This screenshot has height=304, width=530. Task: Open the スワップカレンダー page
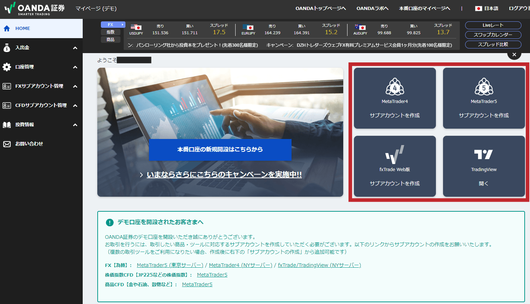[x=493, y=35]
